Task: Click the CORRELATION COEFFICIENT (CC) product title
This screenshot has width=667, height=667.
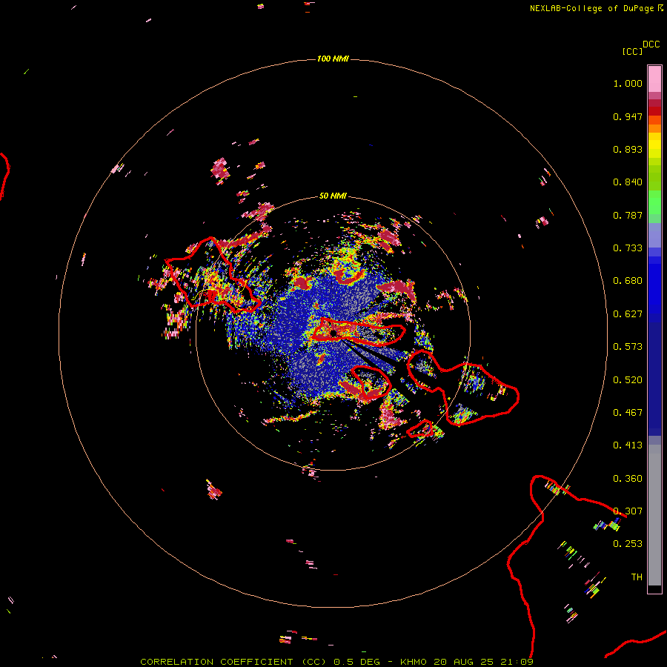Action: [x=233, y=662]
